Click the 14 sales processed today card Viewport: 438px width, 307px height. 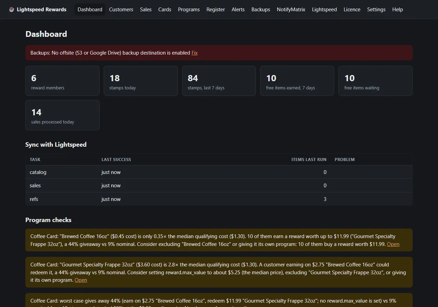tap(62, 115)
